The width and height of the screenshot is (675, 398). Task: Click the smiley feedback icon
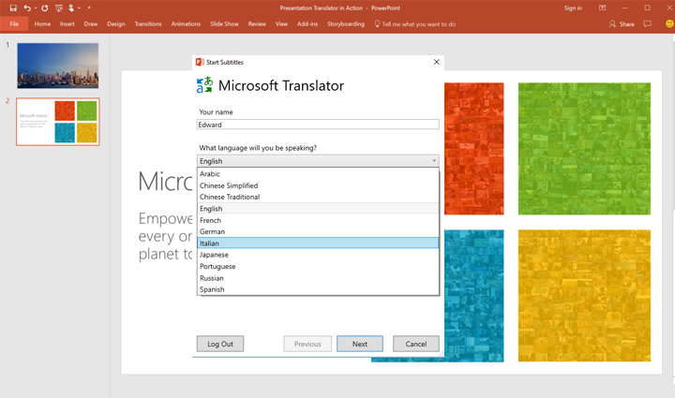click(x=669, y=24)
